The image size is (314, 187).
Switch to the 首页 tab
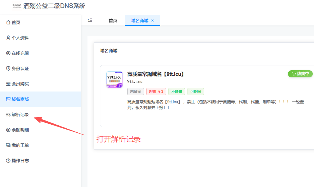112,20
